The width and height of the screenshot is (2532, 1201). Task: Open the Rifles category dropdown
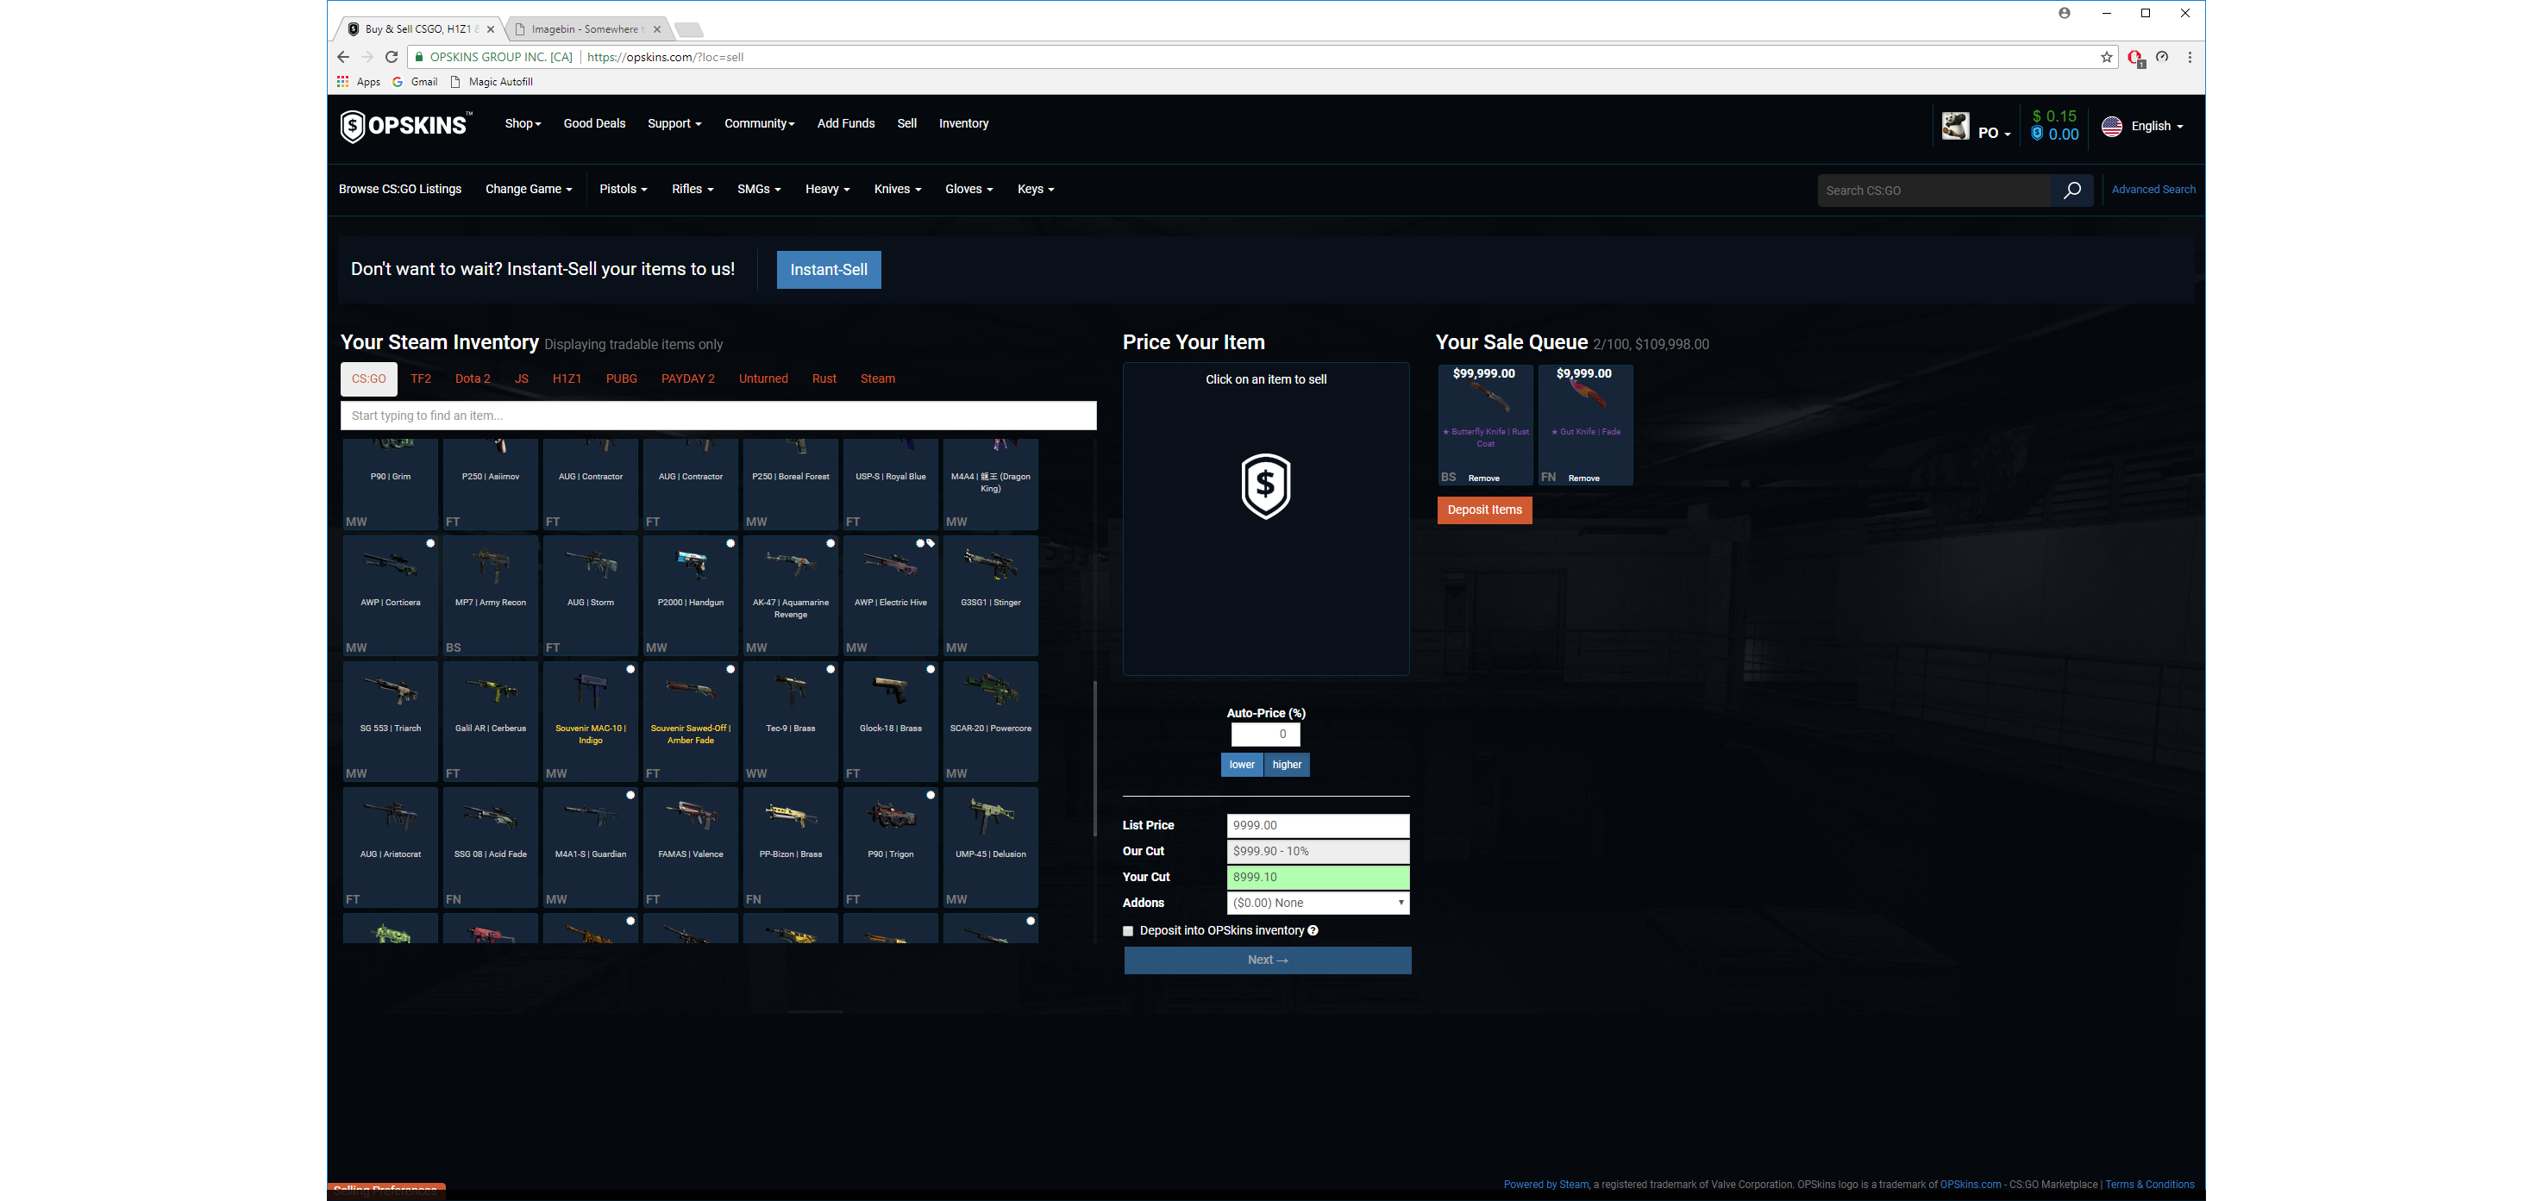(x=692, y=190)
